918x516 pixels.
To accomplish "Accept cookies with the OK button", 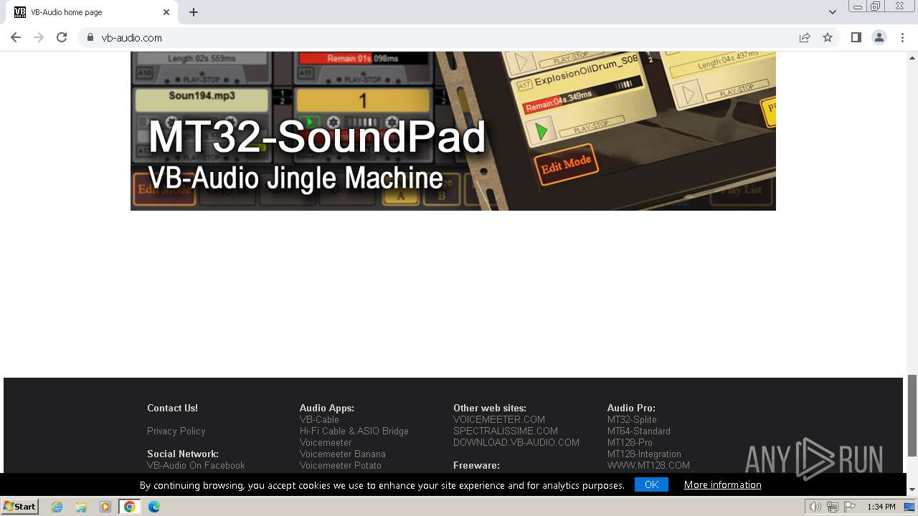I will tap(651, 484).
